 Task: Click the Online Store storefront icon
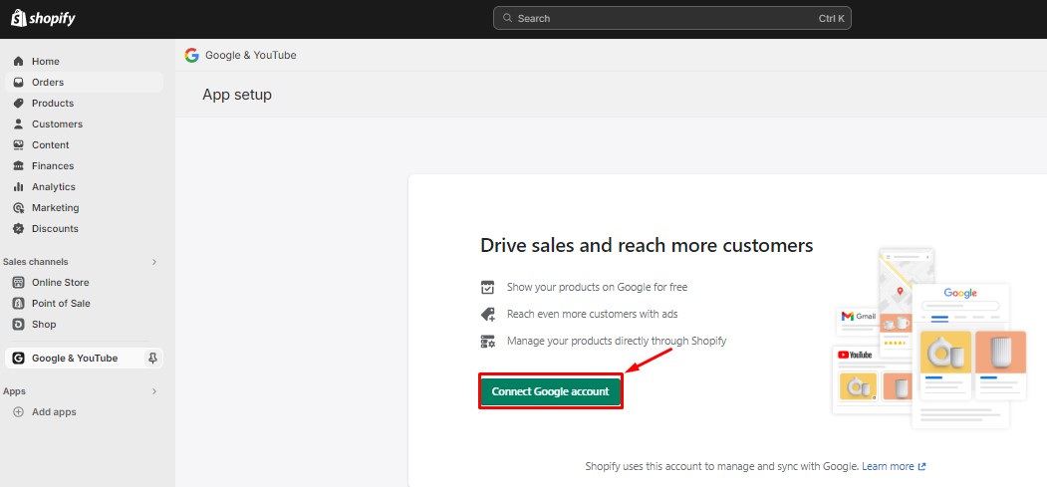pyautogui.click(x=19, y=283)
